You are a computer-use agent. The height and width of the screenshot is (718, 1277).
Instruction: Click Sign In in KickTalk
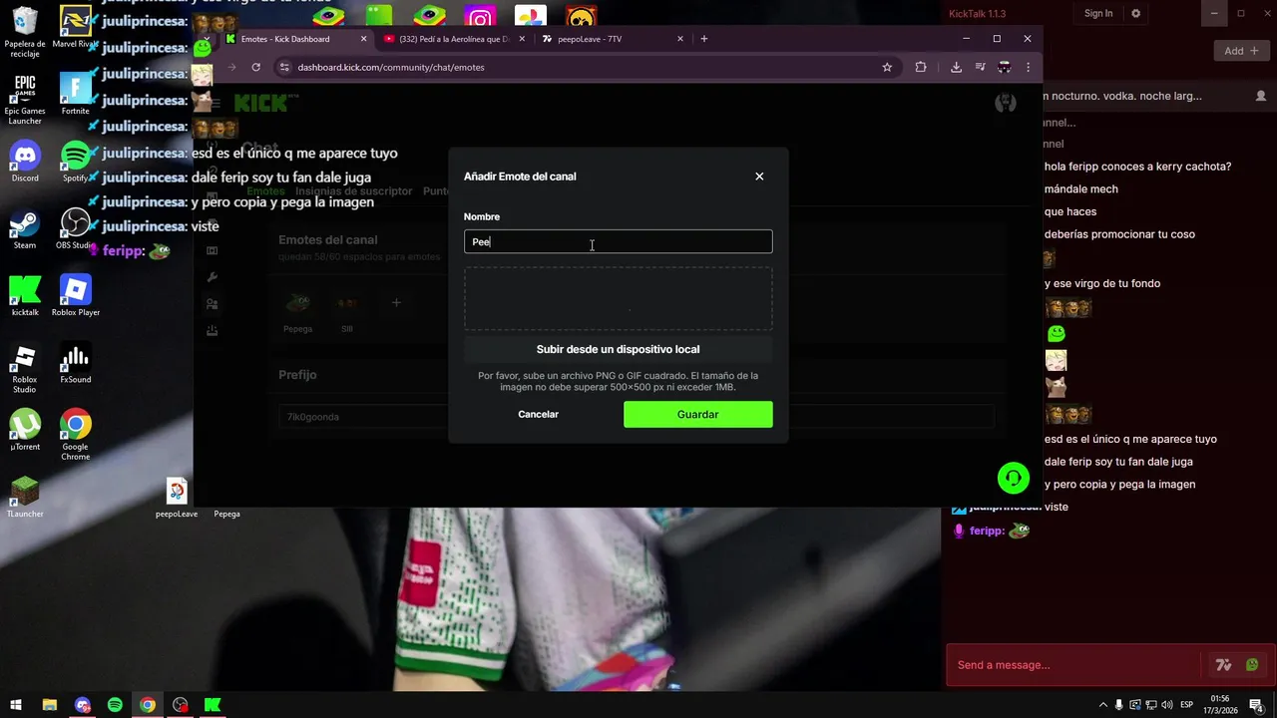(1097, 13)
